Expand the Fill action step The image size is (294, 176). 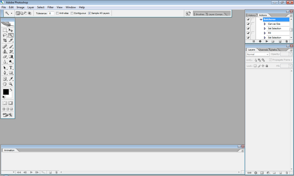[x=265, y=33]
